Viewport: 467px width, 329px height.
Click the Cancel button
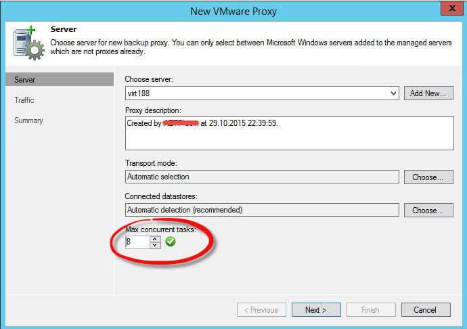click(x=426, y=310)
